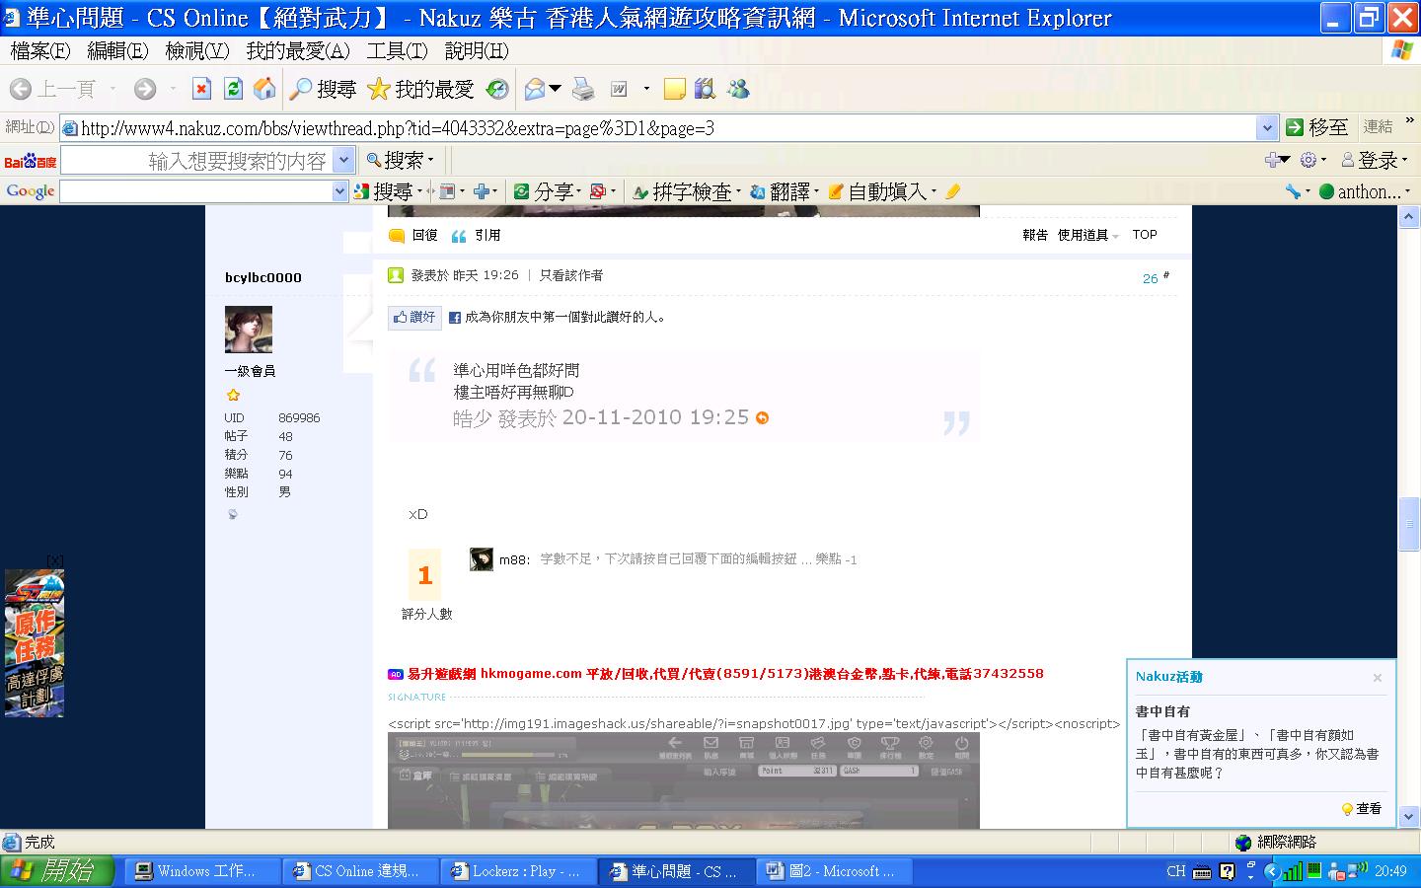Close the Nakuz活動 popup panel

(x=1377, y=678)
